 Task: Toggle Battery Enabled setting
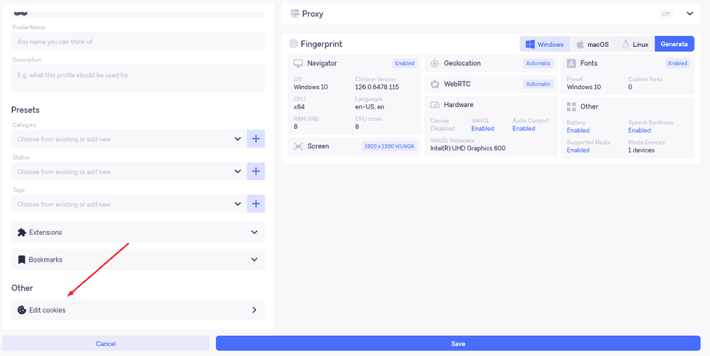[x=578, y=130]
